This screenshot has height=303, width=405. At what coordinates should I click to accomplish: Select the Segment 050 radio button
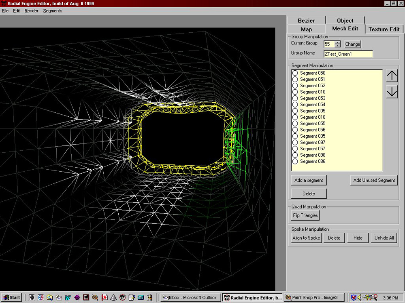[295, 73]
